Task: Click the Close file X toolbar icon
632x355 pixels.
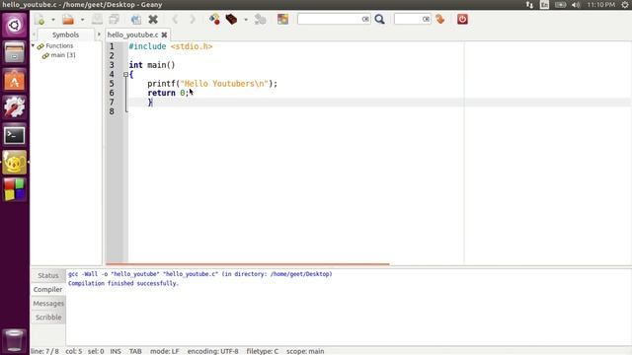Action: (x=153, y=20)
